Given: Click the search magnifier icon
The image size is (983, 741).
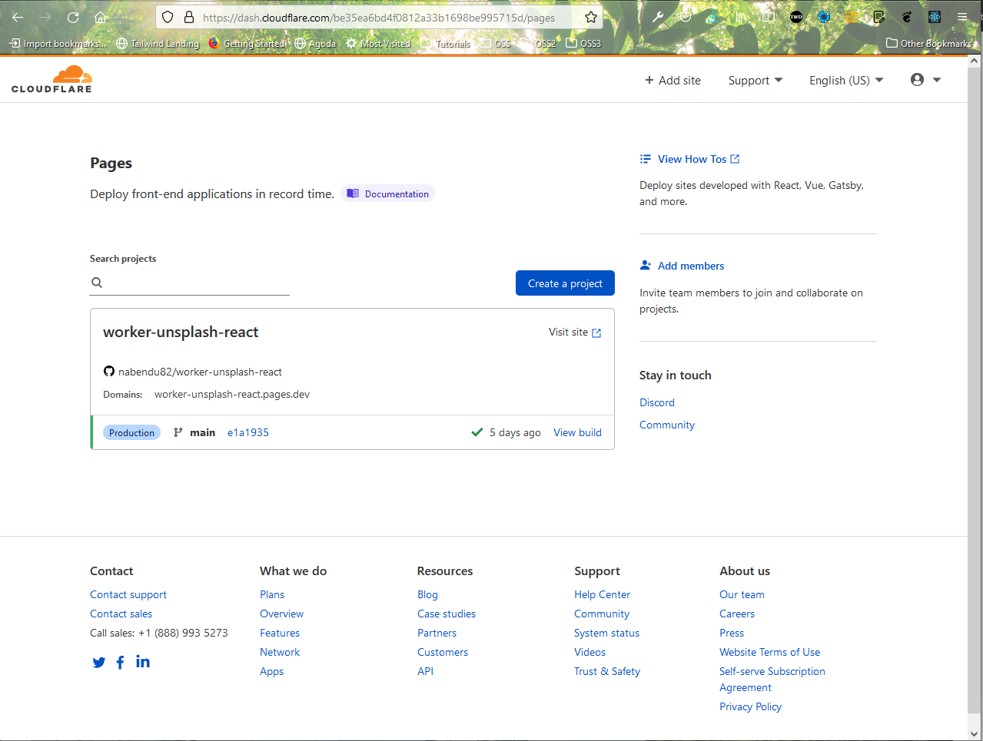Looking at the screenshot, I should 97,283.
